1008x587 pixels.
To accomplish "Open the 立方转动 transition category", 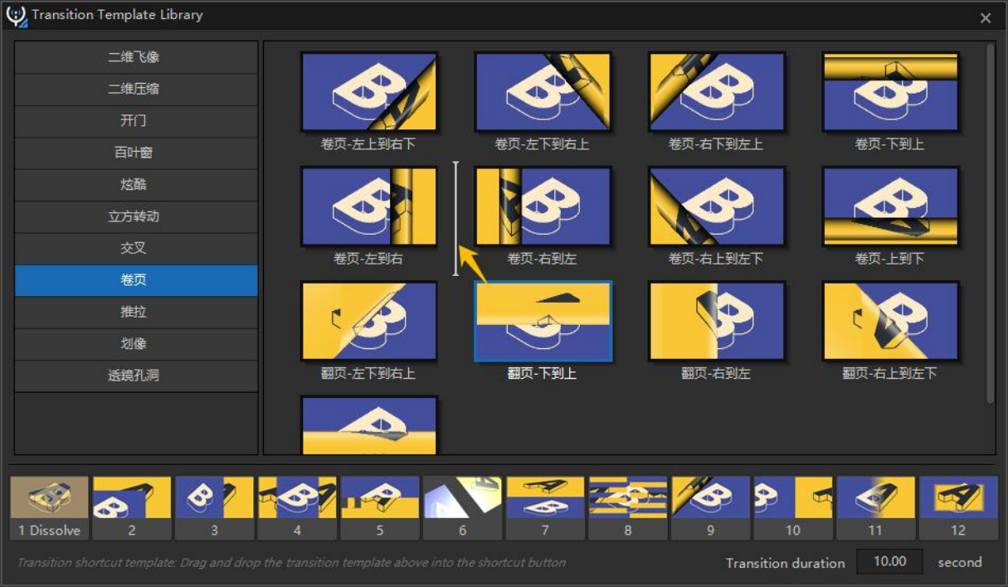I will coord(136,216).
